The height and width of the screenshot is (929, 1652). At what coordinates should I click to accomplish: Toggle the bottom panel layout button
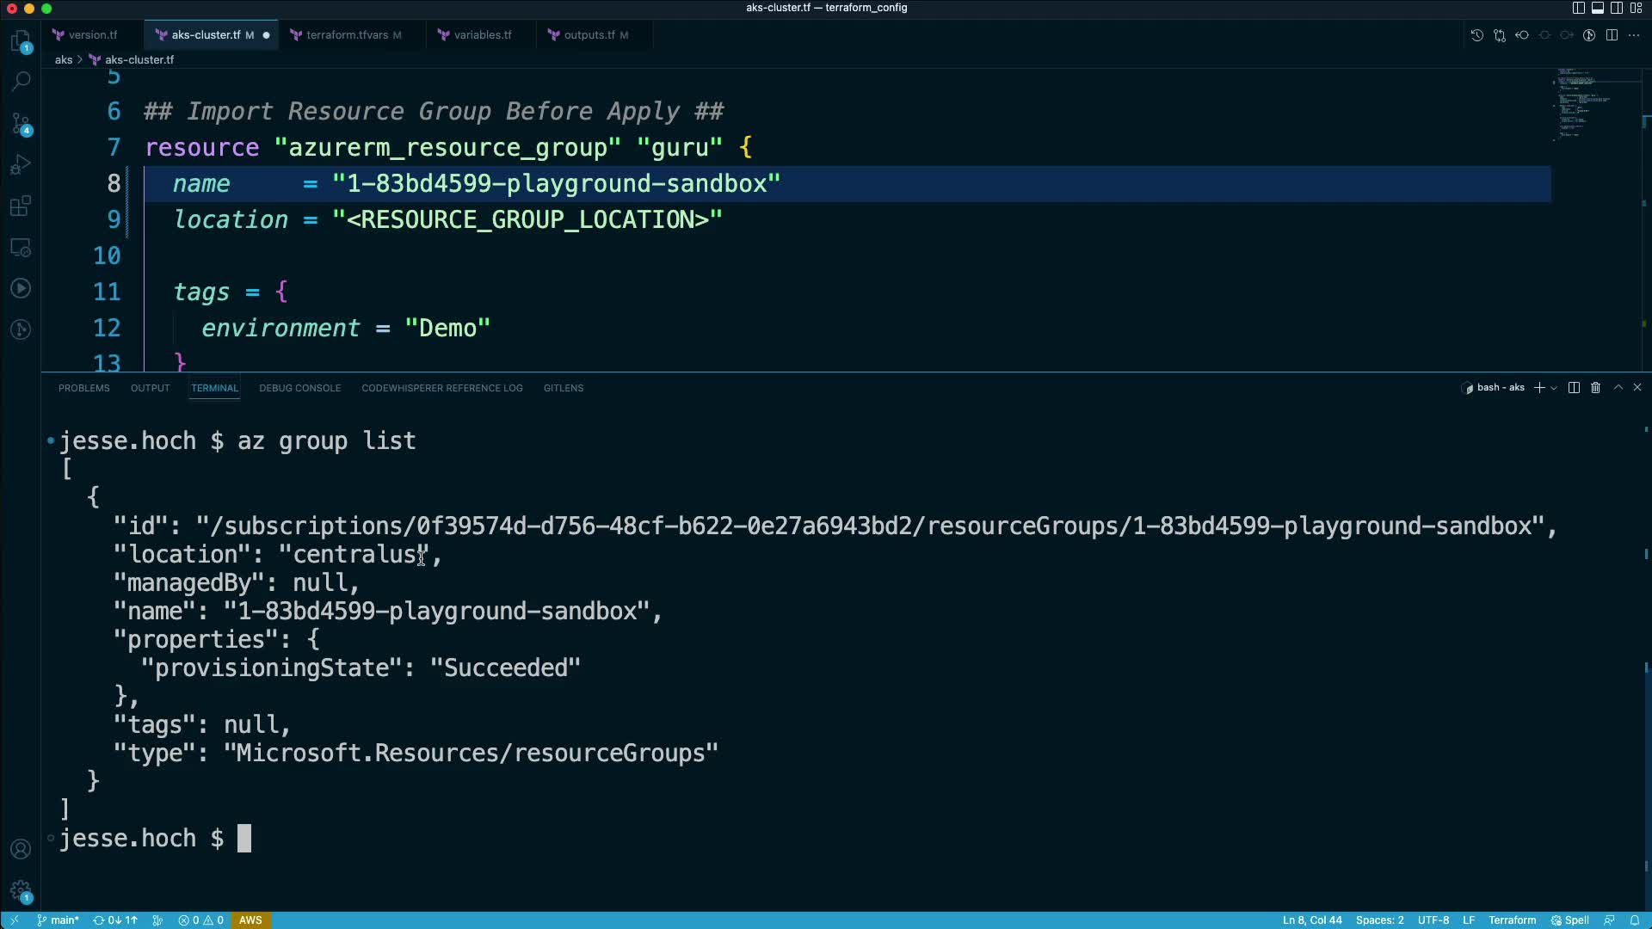1598,8
